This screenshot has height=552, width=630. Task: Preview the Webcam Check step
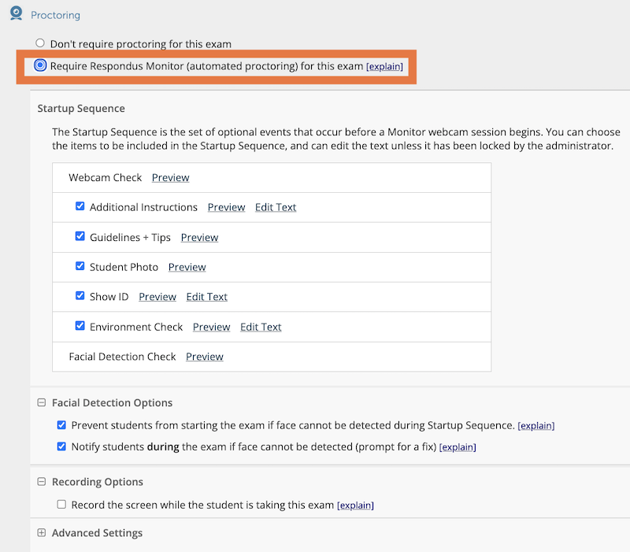170,178
